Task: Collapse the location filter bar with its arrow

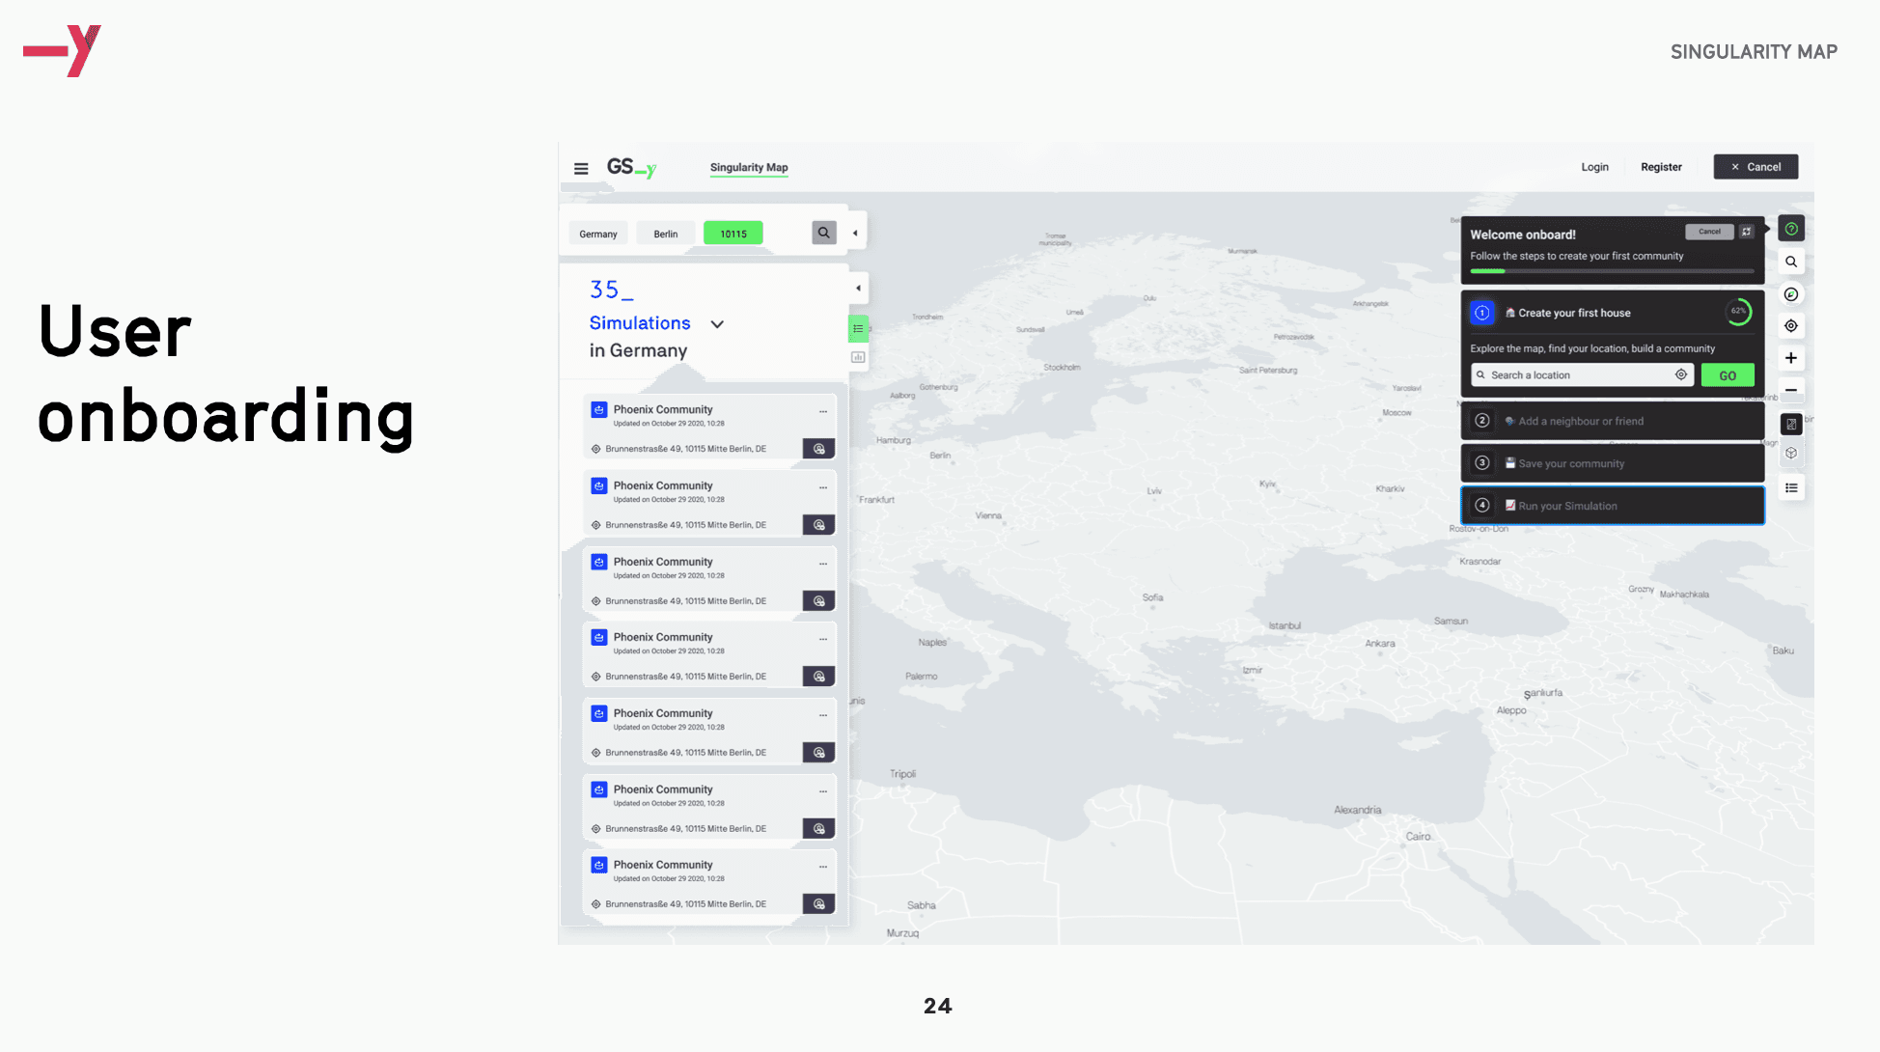Action: [855, 233]
